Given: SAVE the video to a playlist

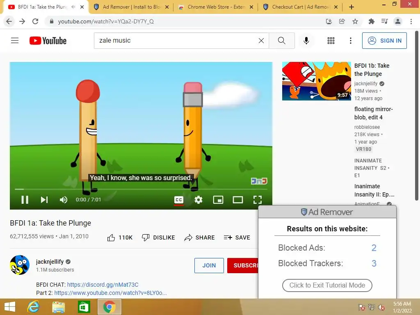Looking at the screenshot, I should tap(237, 237).
